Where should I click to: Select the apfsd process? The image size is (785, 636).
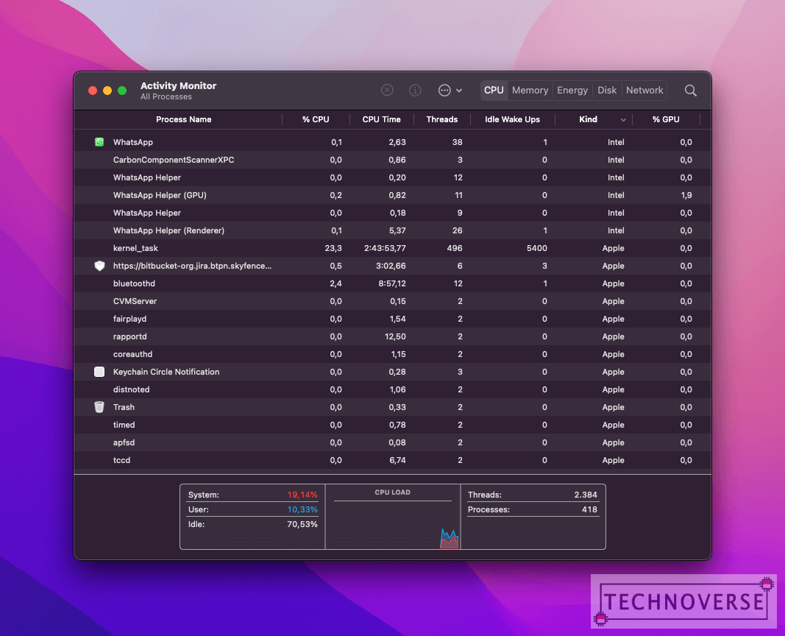pyautogui.click(x=124, y=442)
